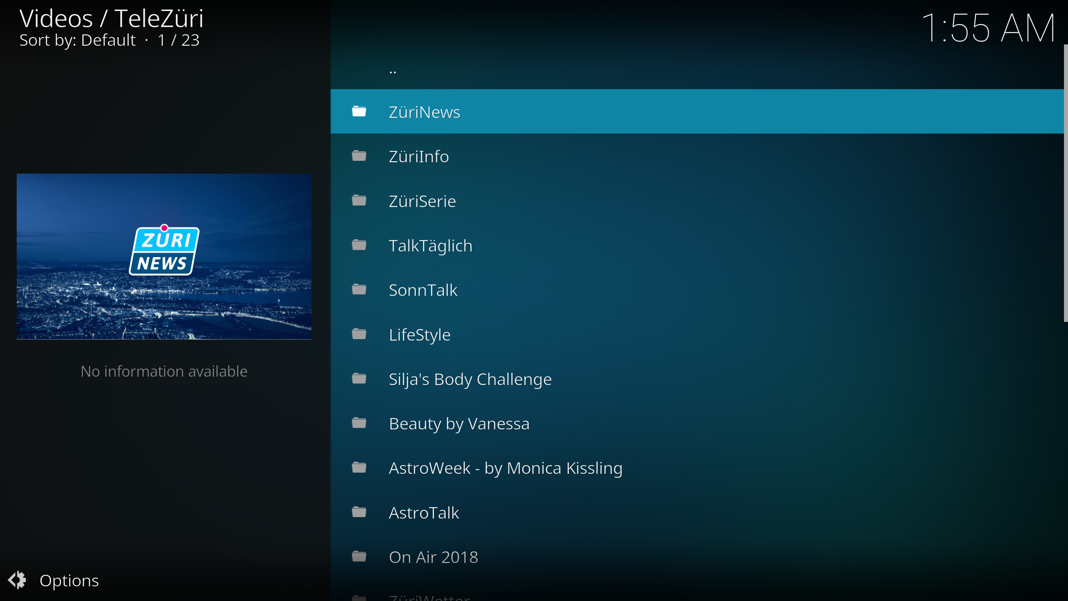
Task: Click the LifeStyle folder icon
Action: pos(359,334)
